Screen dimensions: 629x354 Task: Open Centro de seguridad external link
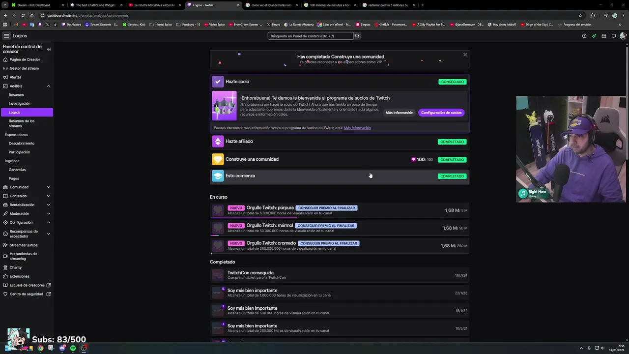27,294
